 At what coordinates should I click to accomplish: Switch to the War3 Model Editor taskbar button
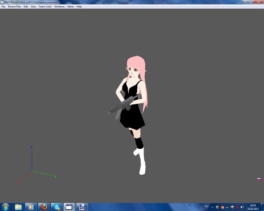tap(69, 207)
